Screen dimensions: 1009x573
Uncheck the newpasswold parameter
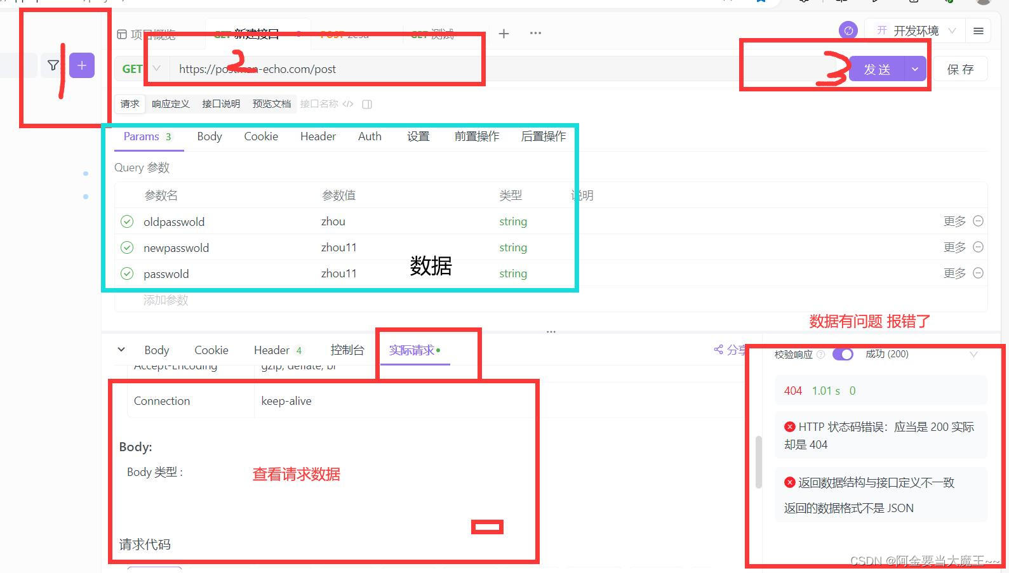pos(127,247)
